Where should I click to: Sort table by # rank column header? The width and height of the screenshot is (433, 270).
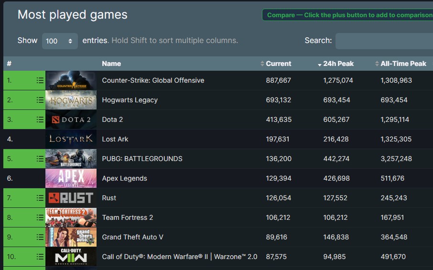pyautogui.click(x=9, y=64)
